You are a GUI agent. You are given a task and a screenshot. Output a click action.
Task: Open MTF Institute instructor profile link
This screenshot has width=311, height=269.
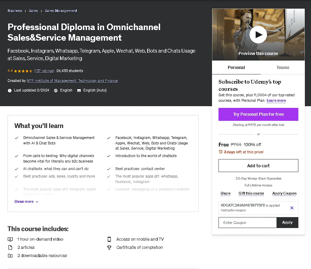72,81
